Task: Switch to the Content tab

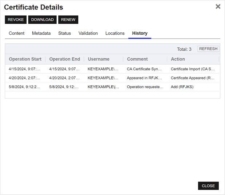Action: coord(16,33)
